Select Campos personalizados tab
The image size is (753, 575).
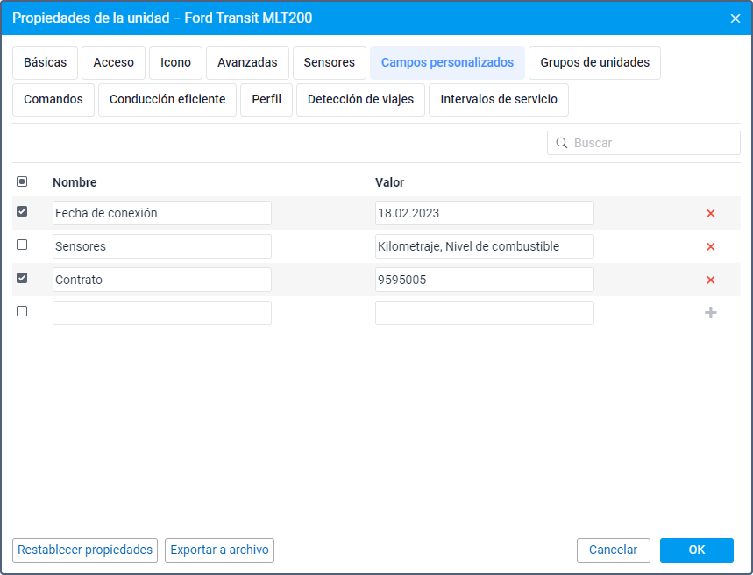click(447, 63)
